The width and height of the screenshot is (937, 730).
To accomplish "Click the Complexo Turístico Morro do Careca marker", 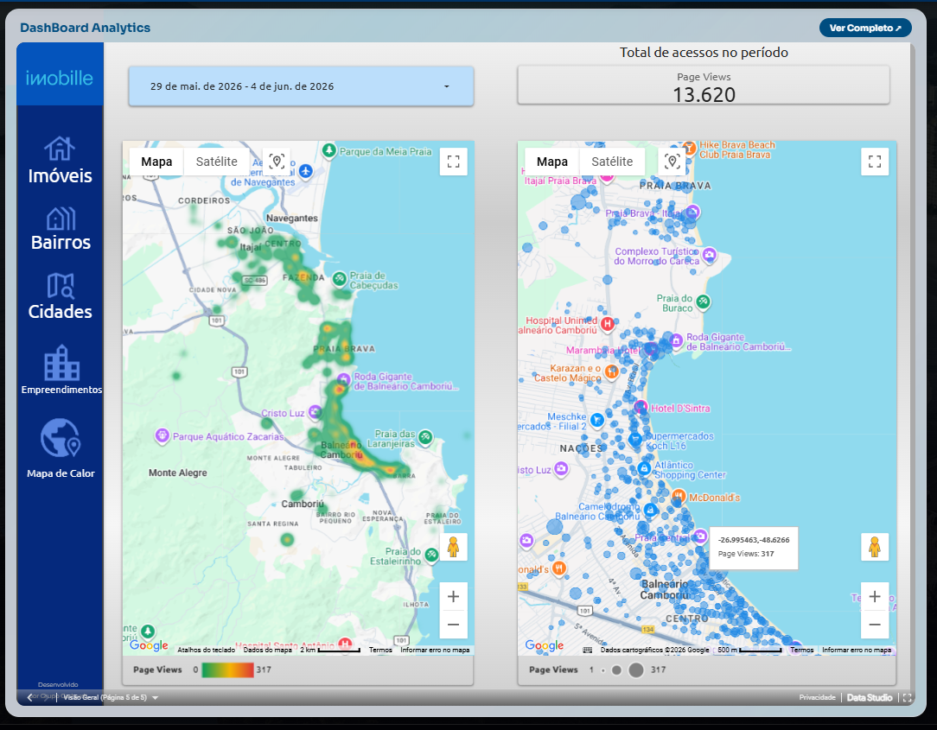I will pos(710,255).
